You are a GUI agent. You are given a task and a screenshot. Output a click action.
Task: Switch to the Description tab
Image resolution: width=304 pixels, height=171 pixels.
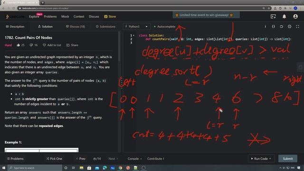pyautogui.click(x=15, y=27)
